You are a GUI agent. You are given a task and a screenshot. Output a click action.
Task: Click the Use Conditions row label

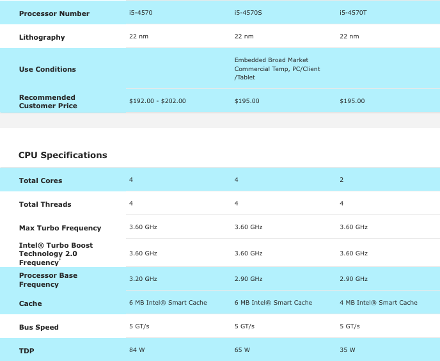point(47,69)
